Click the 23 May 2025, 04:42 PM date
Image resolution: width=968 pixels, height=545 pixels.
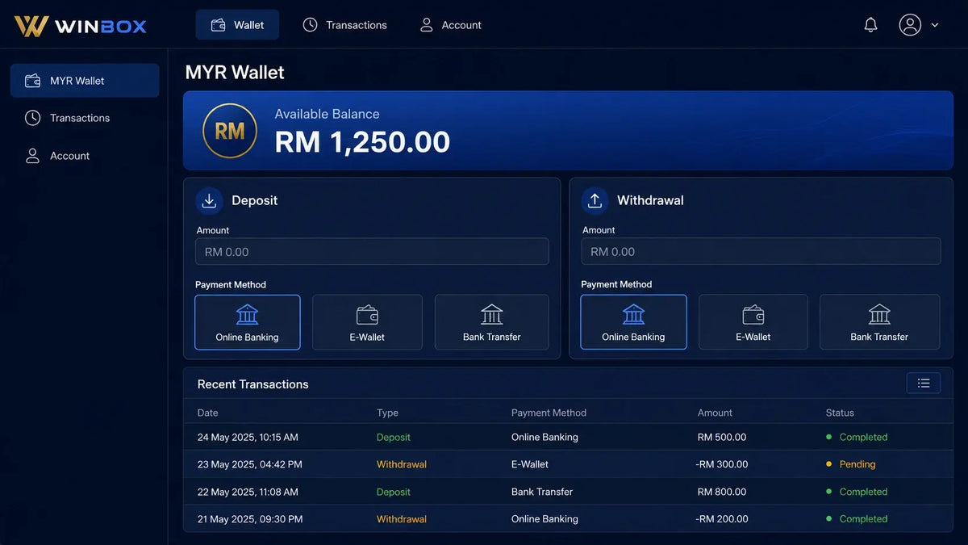tap(250, 464)
